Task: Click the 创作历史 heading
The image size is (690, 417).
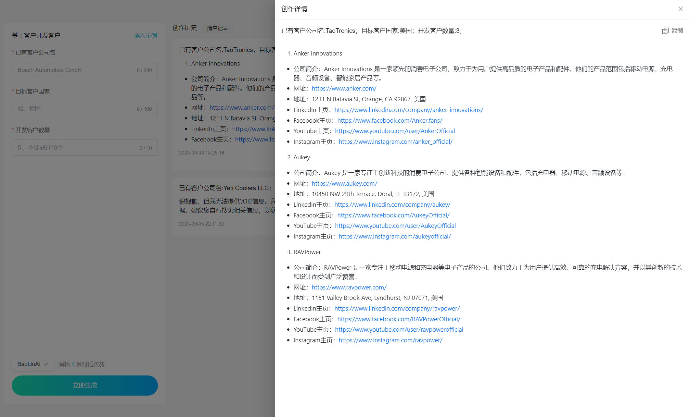Action: [x=185, y=28]
